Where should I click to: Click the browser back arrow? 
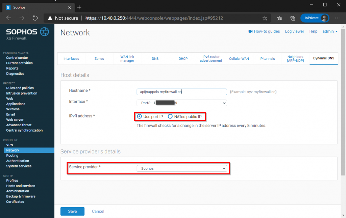click(x=8, y=18)
